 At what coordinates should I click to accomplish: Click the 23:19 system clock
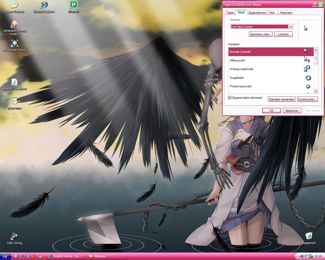[318, 256]
